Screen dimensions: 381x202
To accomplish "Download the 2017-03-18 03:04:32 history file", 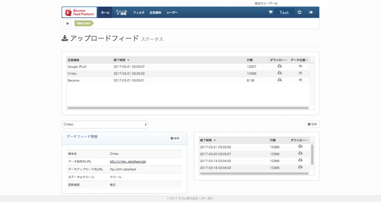I will click(x=300, y=167).
